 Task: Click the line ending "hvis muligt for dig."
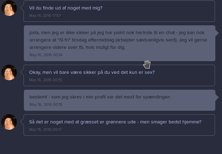77,47
